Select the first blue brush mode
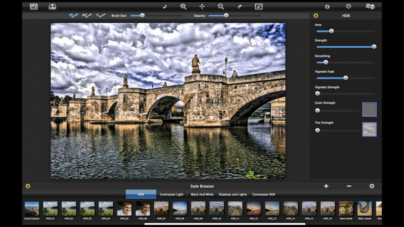 (x=73, y=15)
